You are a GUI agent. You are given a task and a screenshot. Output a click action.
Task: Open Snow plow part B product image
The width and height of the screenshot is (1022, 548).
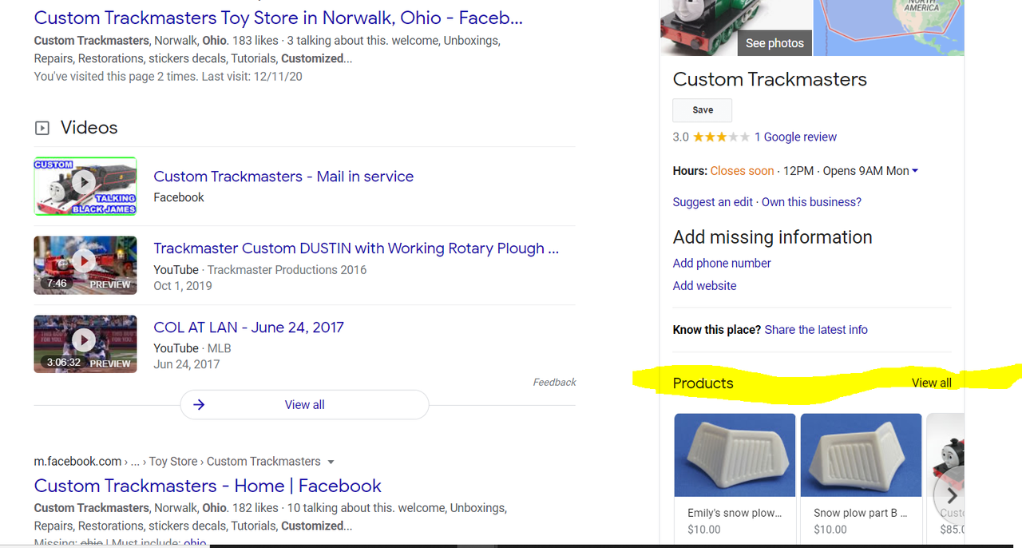tap(861, 455)
